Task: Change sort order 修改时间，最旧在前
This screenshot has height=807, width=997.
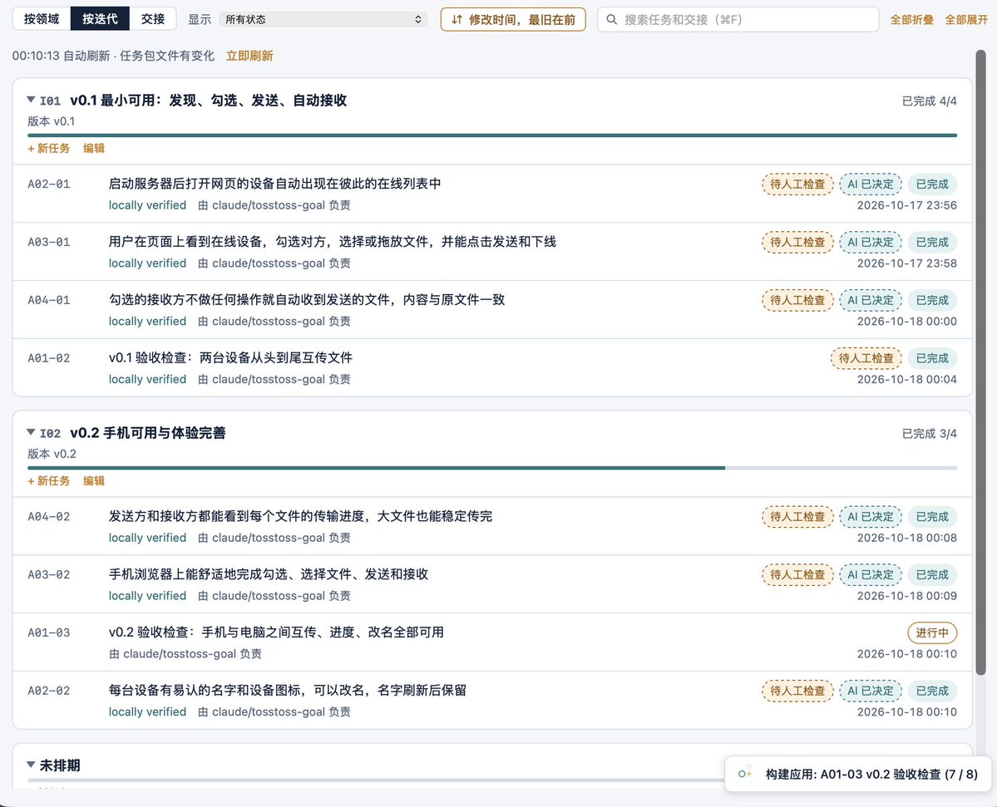Action: (513, 20)
